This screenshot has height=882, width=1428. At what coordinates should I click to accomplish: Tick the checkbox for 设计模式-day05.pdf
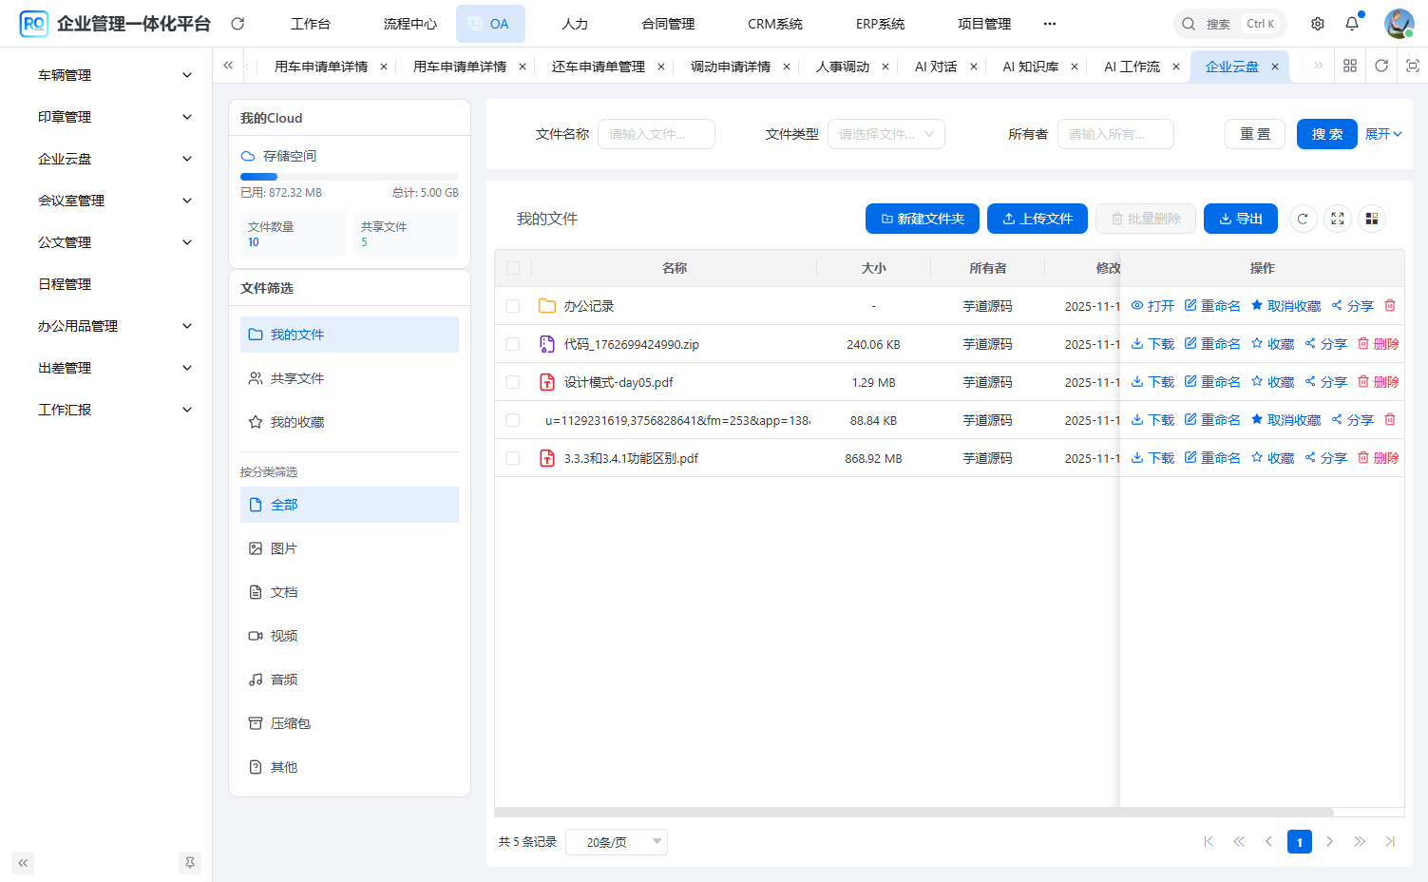point(512,381)
